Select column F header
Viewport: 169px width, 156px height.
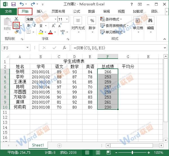pyautogui.click(x=108, y=56)
